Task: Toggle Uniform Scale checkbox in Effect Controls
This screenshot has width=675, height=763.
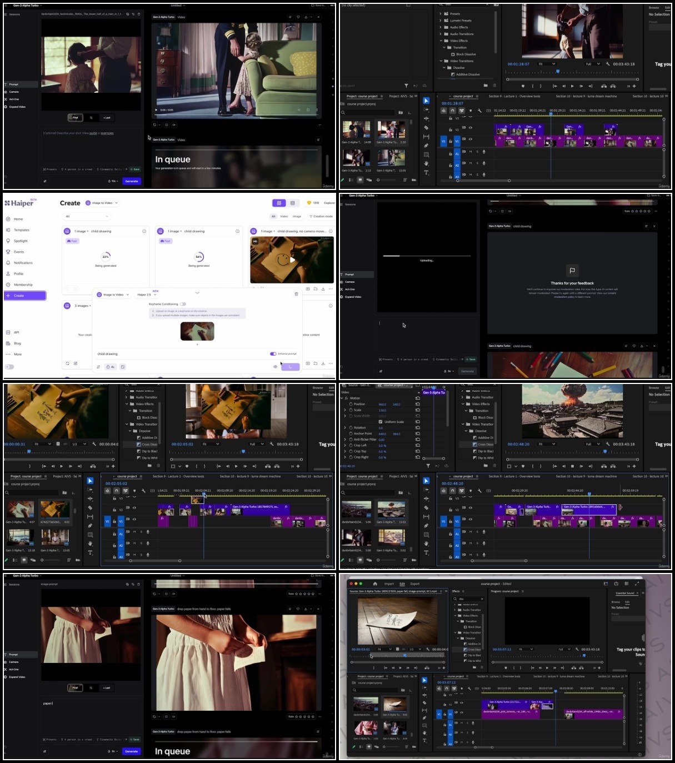Action: [x=380, y=422]
